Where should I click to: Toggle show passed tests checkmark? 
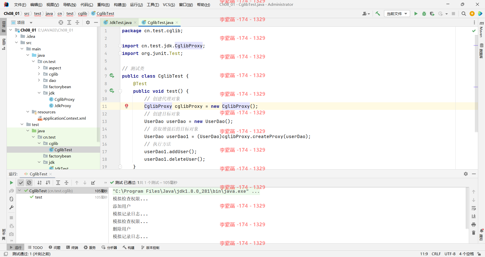(21, 183)
